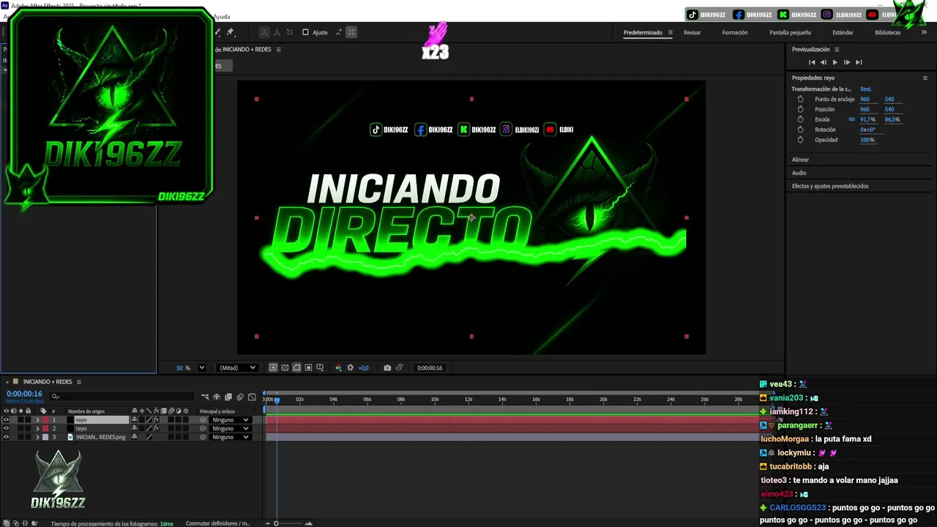This screenshot has width=937, height=527.
Task: Switch to Bibliotecas workspace
Action: pyautogui.click(x=888, y=32)
